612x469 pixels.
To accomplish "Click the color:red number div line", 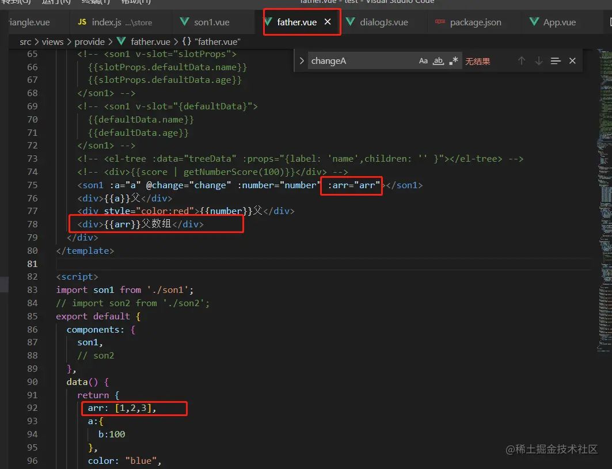I will pyautogui.click(x=186, y=211).
